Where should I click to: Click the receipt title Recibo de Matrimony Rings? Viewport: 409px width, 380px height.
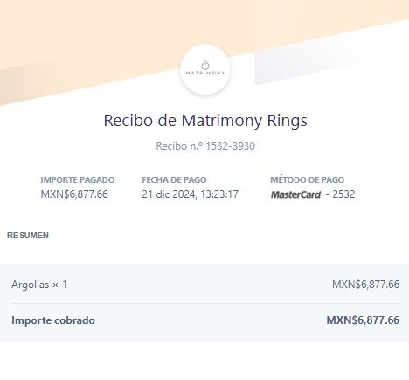click(205, 120)
